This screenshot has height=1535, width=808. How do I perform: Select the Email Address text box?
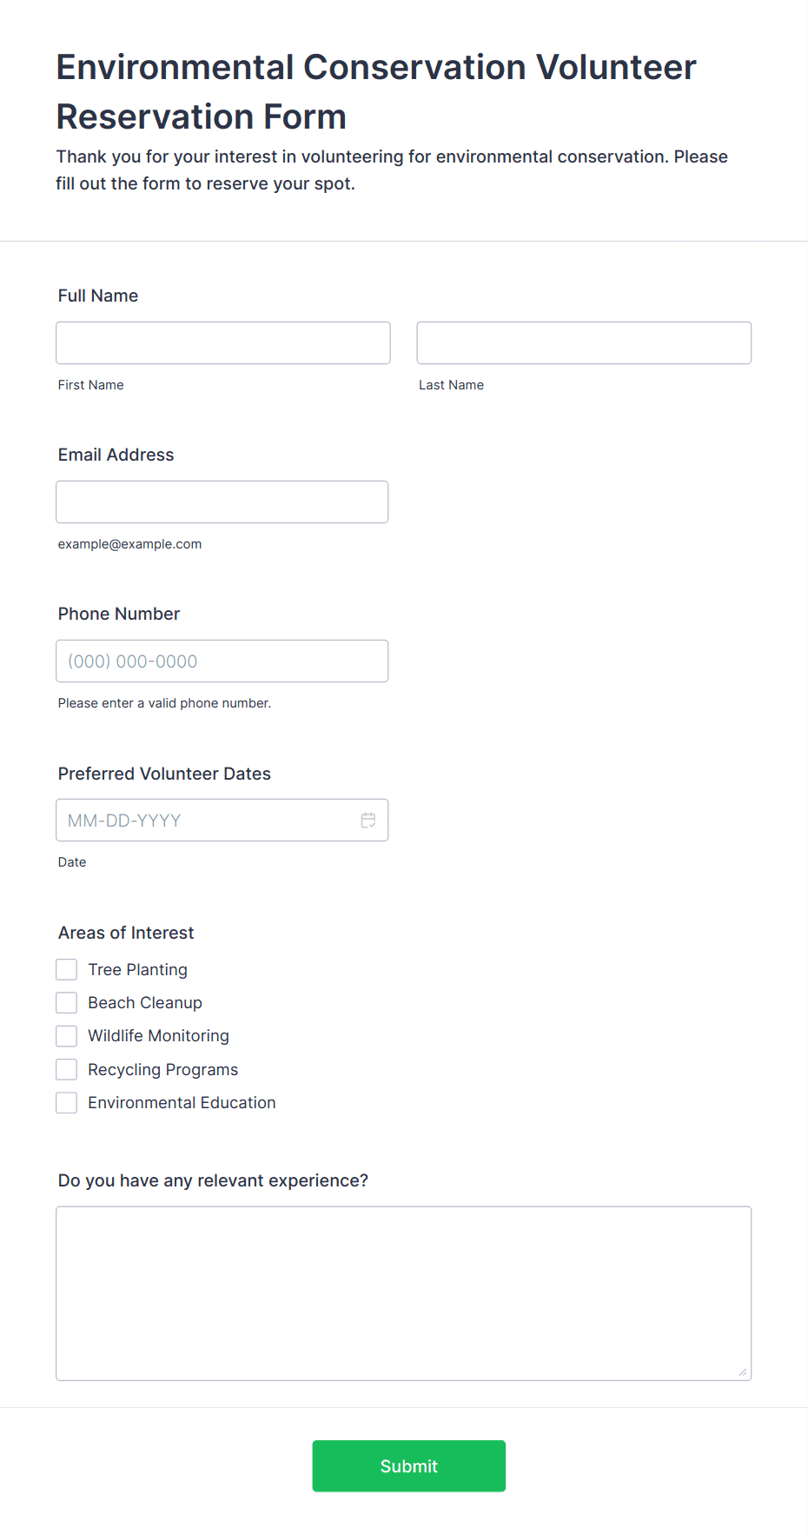coord(222,502)
